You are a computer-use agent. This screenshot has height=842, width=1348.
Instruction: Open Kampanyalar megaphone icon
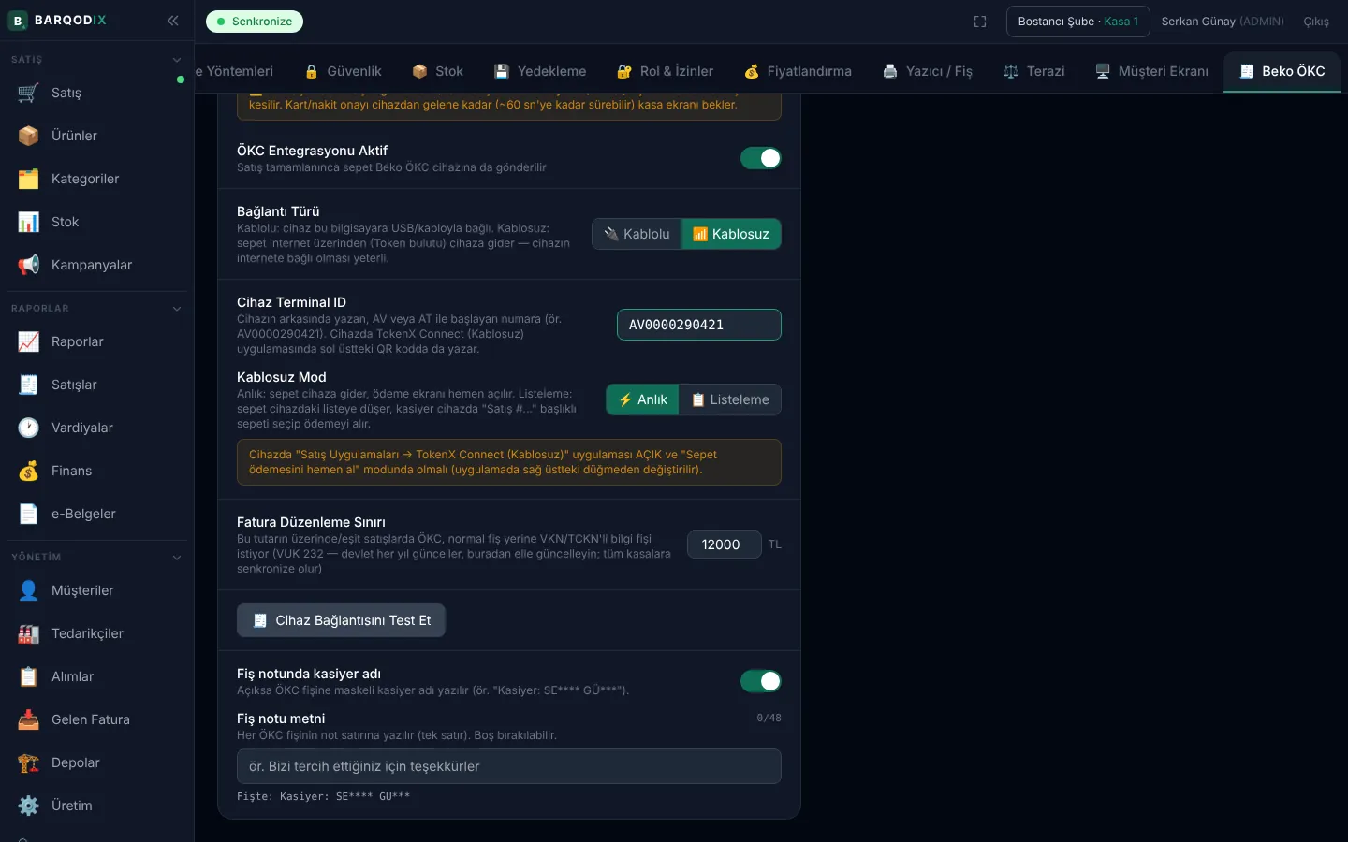29,265
